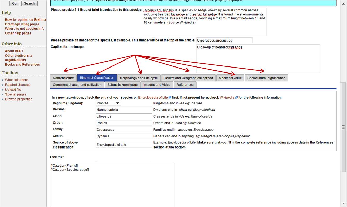Click Special pages in Toolbox

(x=16, y=94)
